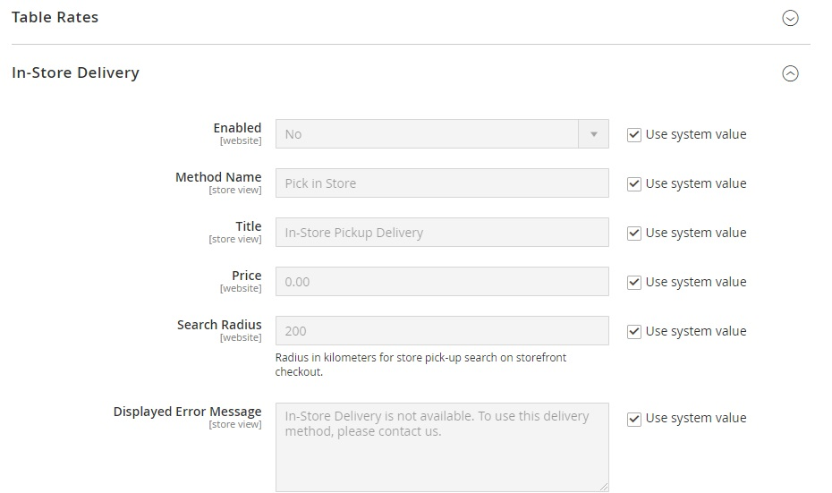Image resolution: width=832 pixels, height=493 pixels.
Task: Collapse In-Store Delivery using the chevron icon
Action: coord(790,74)
